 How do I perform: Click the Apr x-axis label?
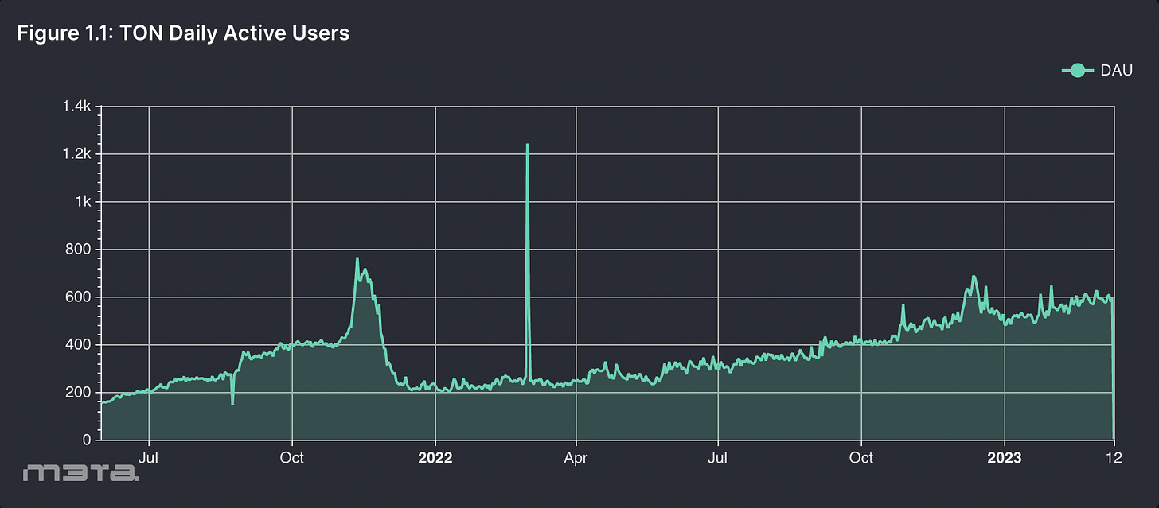click(576, 458)
